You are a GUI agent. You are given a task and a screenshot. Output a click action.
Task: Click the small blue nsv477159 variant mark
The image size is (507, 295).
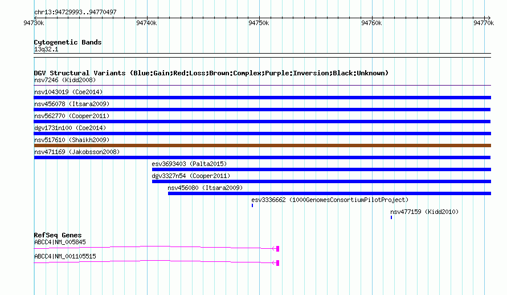(391, 217)
